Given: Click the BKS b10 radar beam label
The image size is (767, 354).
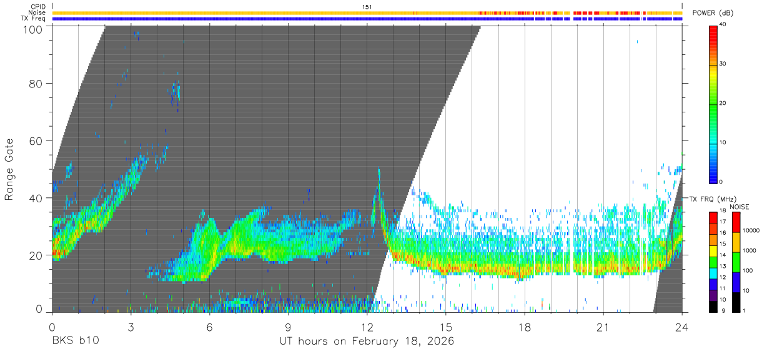Looking at the screenshot, I should (x=75, y=342).
